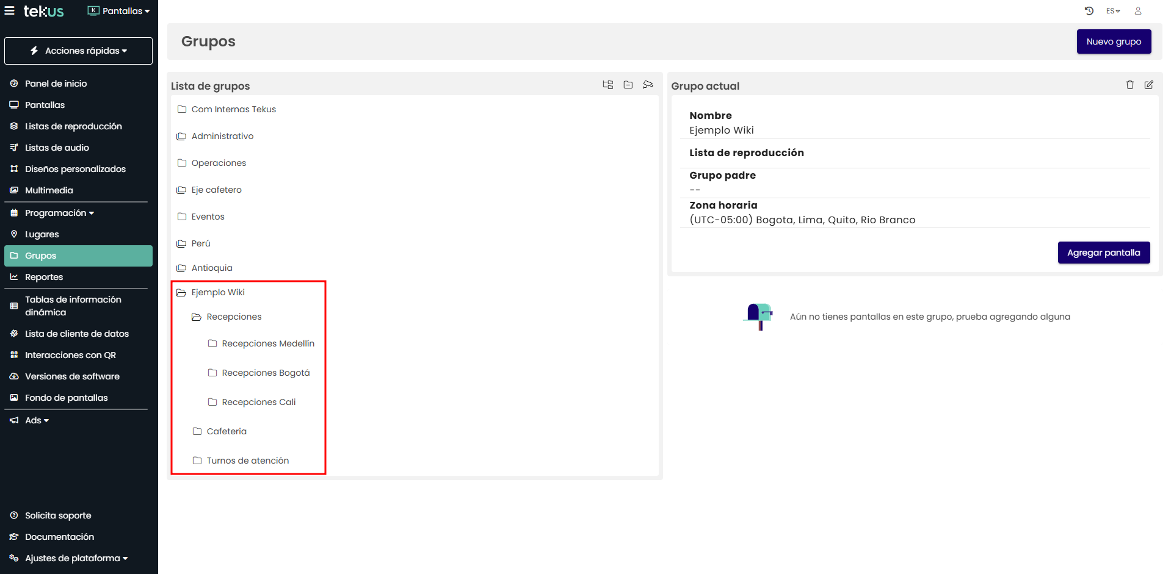
Task: Click the edit pencil icon for current group
Action: click(1148, 85)
